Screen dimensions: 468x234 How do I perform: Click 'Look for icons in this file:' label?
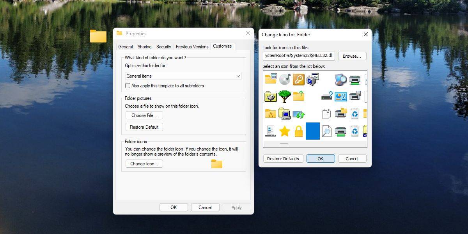[285, 48]
